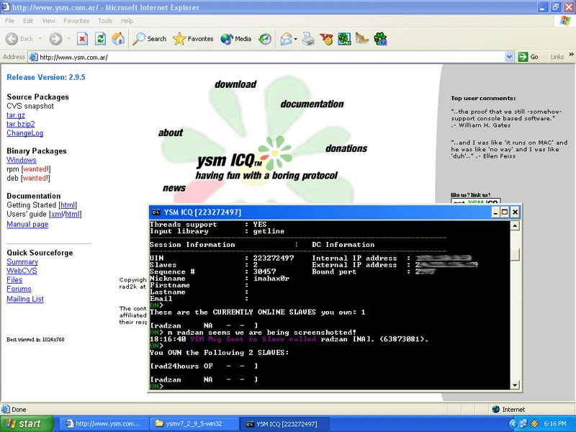Open the Edit menu
576x432 pixels.
[28, 21]
